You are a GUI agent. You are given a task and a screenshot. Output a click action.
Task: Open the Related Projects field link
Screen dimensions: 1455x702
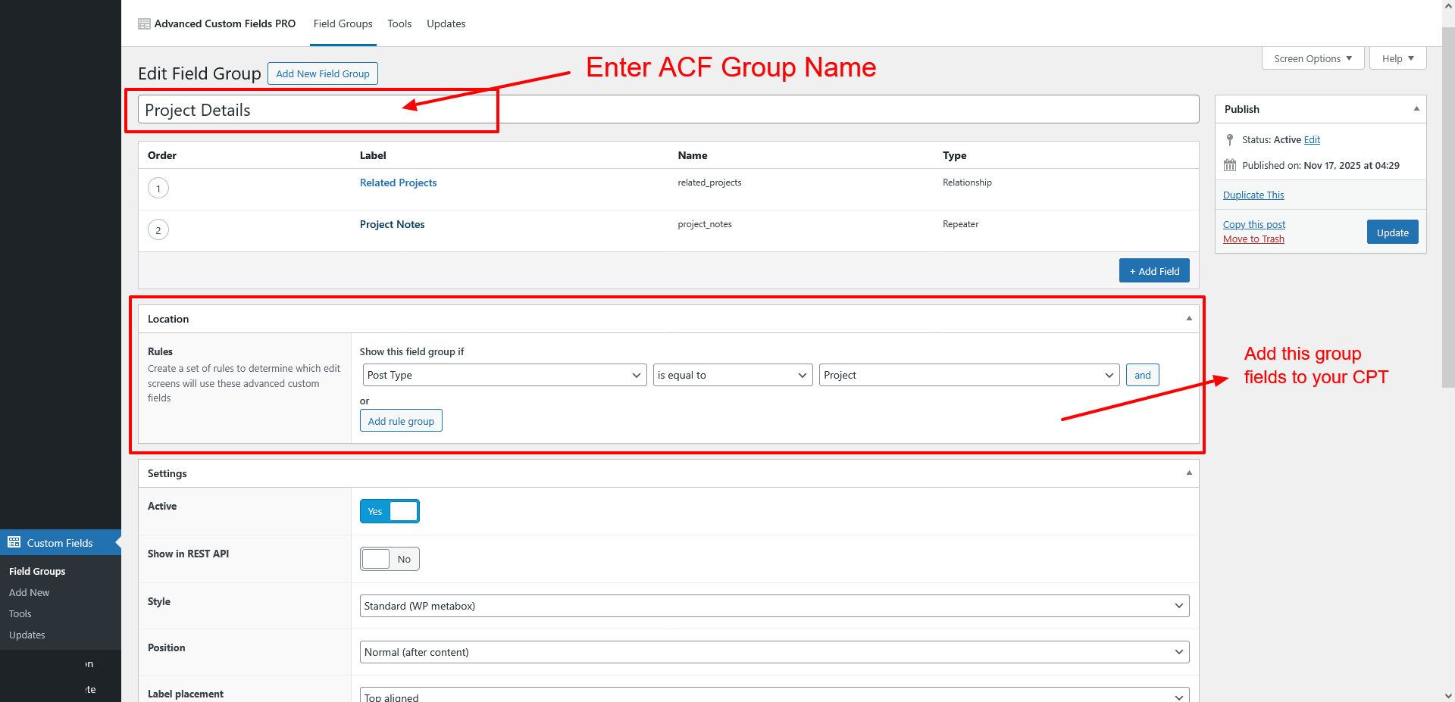(x=398, y=183)
